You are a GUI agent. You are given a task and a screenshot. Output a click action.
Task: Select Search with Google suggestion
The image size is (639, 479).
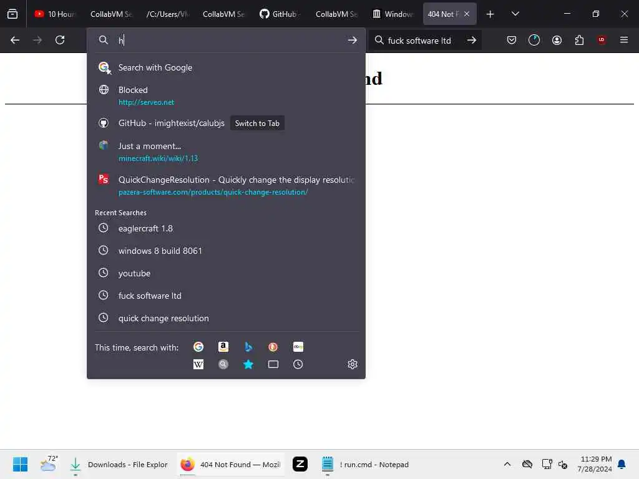coord(226,67)
